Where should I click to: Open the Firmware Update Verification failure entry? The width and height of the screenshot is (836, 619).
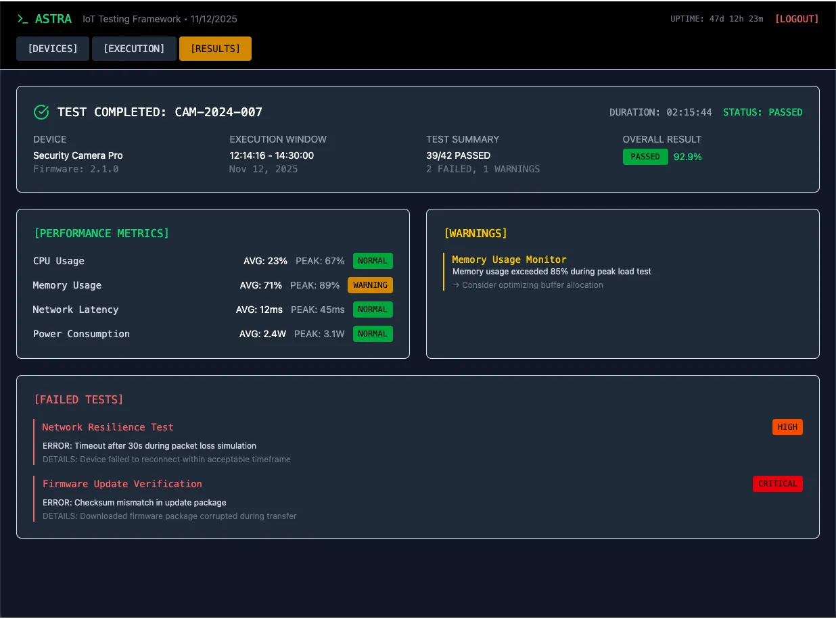(418, 499)
